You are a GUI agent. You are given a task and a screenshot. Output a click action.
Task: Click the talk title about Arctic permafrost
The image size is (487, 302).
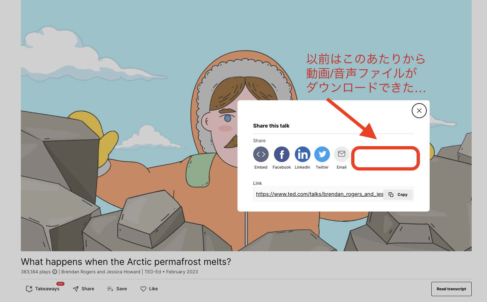(126, 262)
